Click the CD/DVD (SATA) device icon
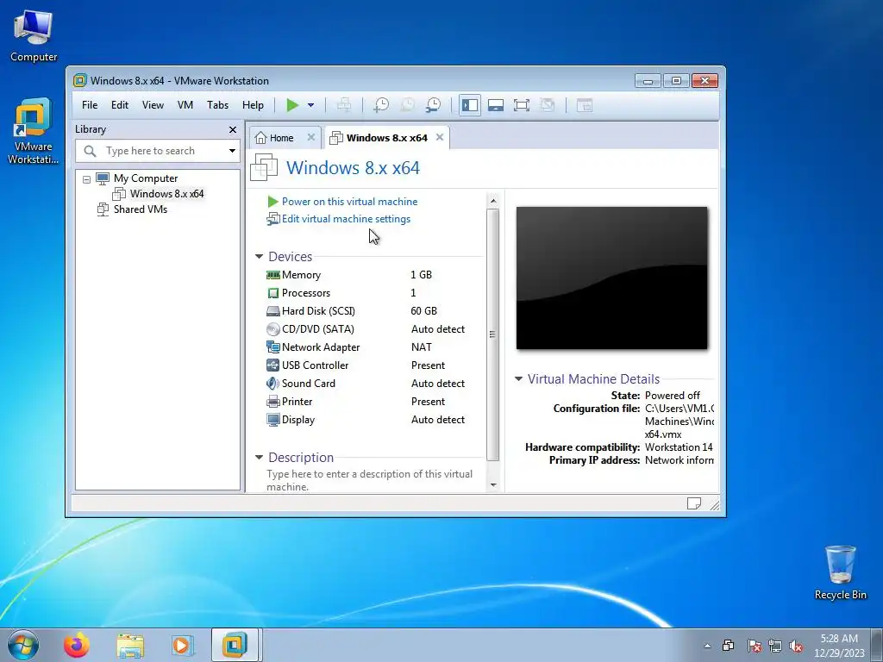The height and width of the screenshot is (662, 883). (273, 329)
